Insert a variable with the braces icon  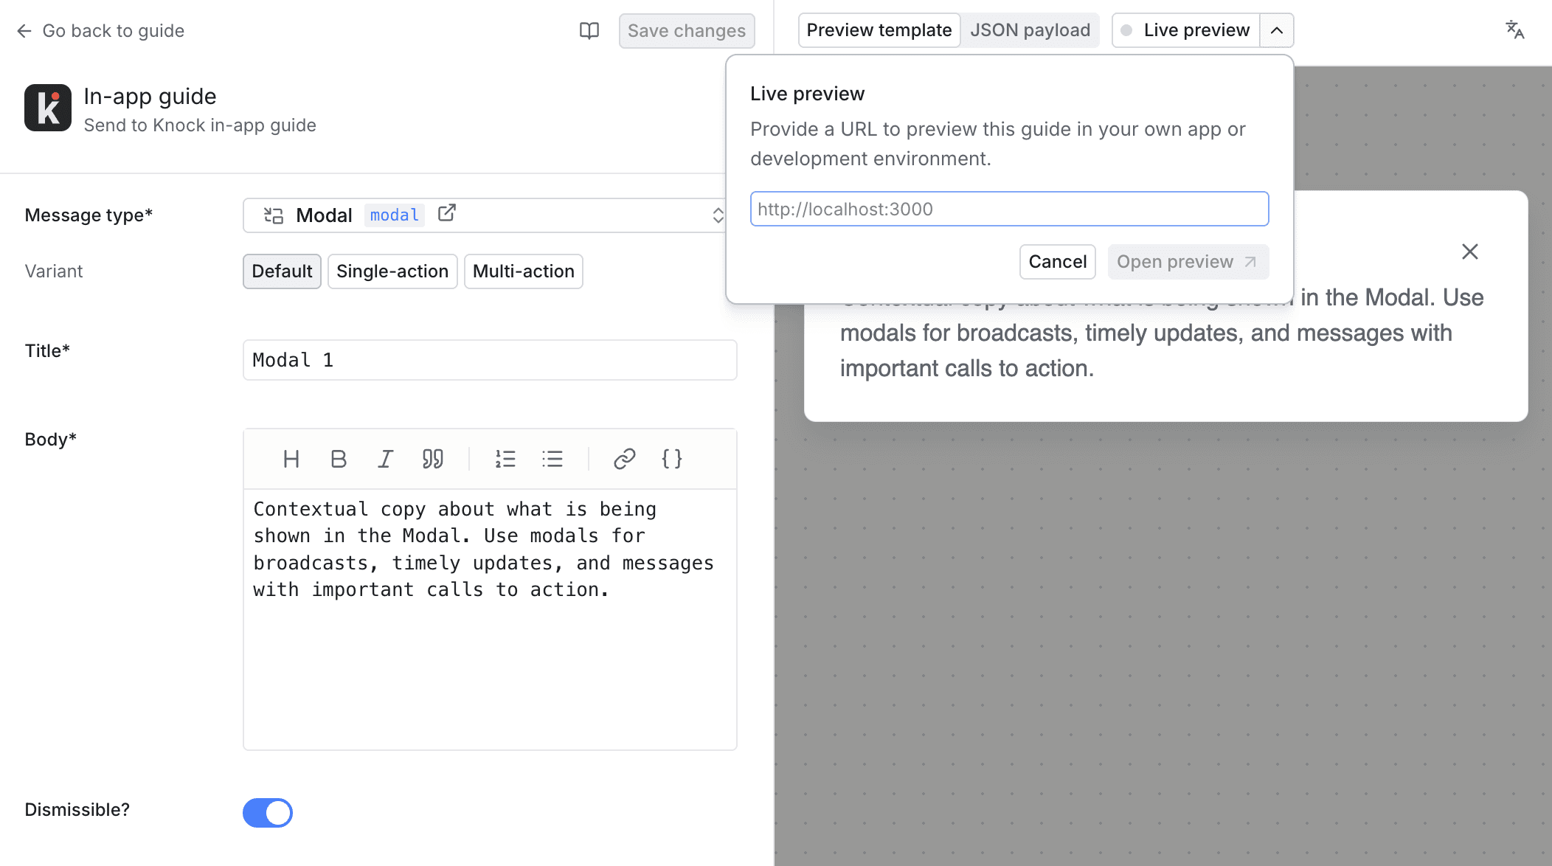[672, 459]
